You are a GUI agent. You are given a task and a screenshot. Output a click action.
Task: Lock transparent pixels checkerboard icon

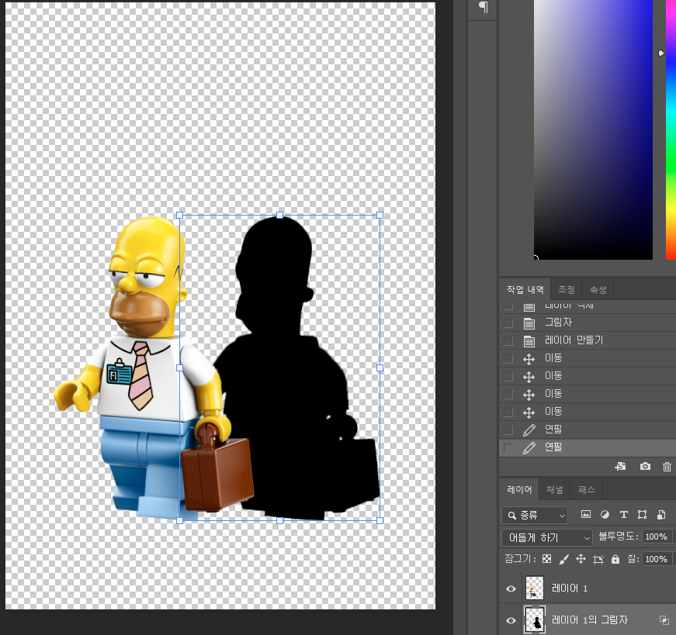tap(546, 559)
